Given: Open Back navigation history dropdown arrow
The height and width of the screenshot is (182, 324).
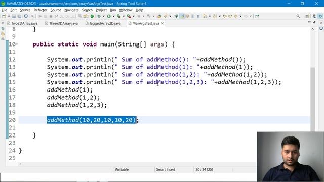Looking at the screenshot, I should click(x=240, y=16).
